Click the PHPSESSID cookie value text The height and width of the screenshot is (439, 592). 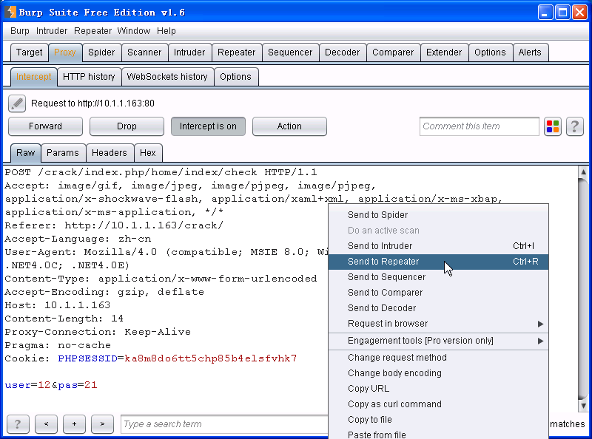[x=211, y=358]
